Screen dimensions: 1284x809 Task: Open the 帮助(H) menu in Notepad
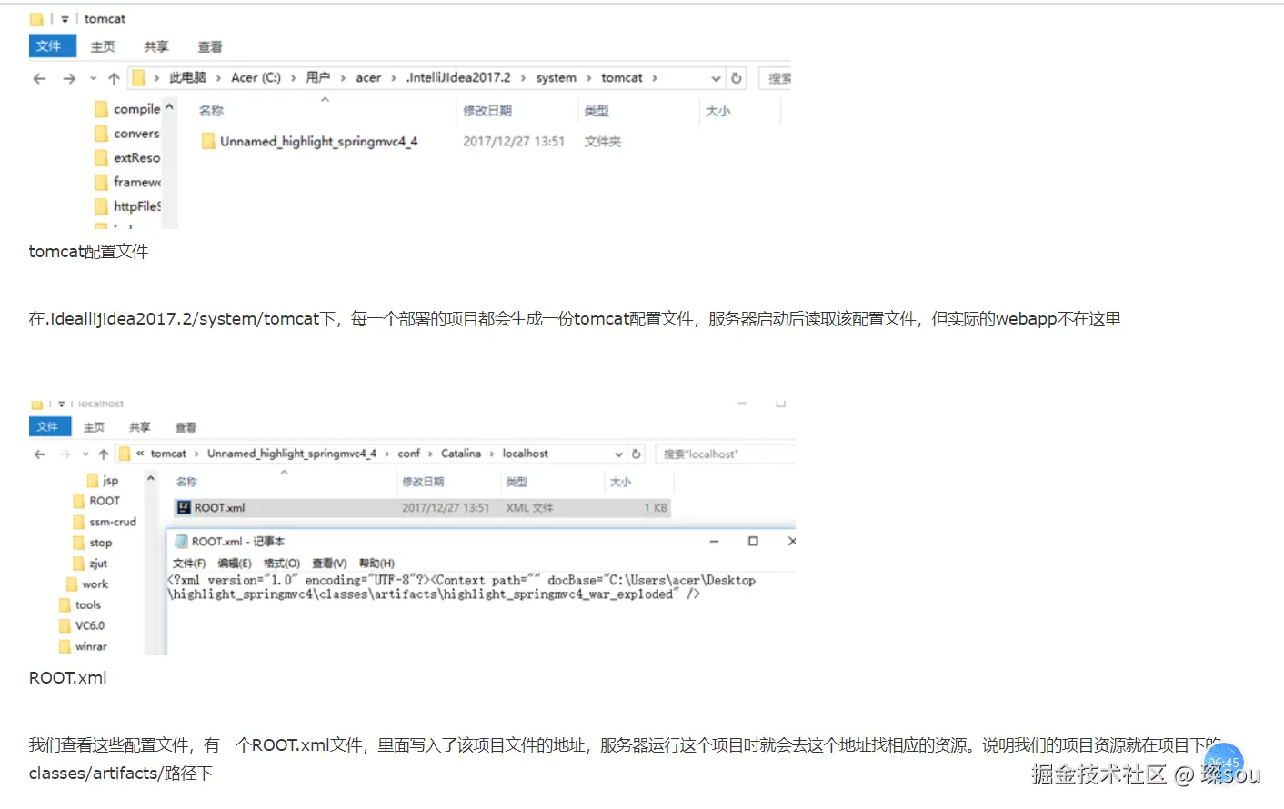pos(376,563)
